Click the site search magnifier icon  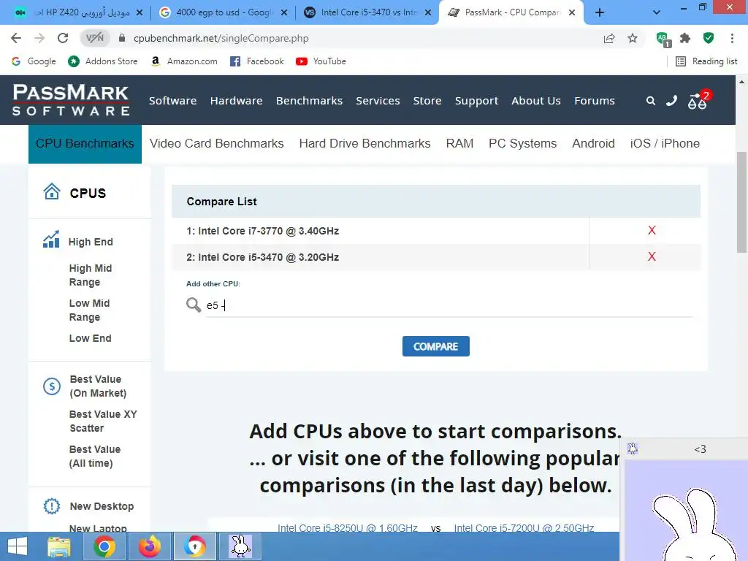651,101
